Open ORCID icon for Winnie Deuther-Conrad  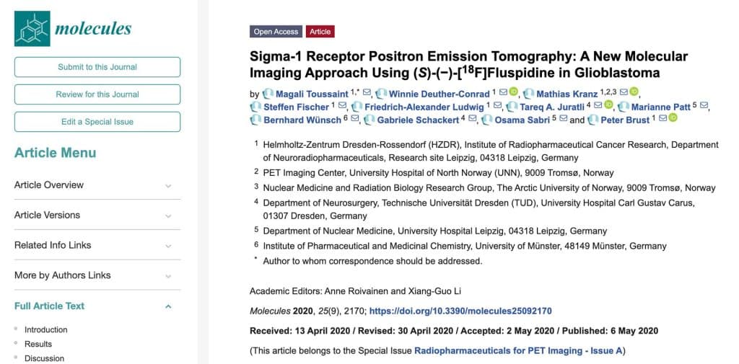tap(513, 92)
